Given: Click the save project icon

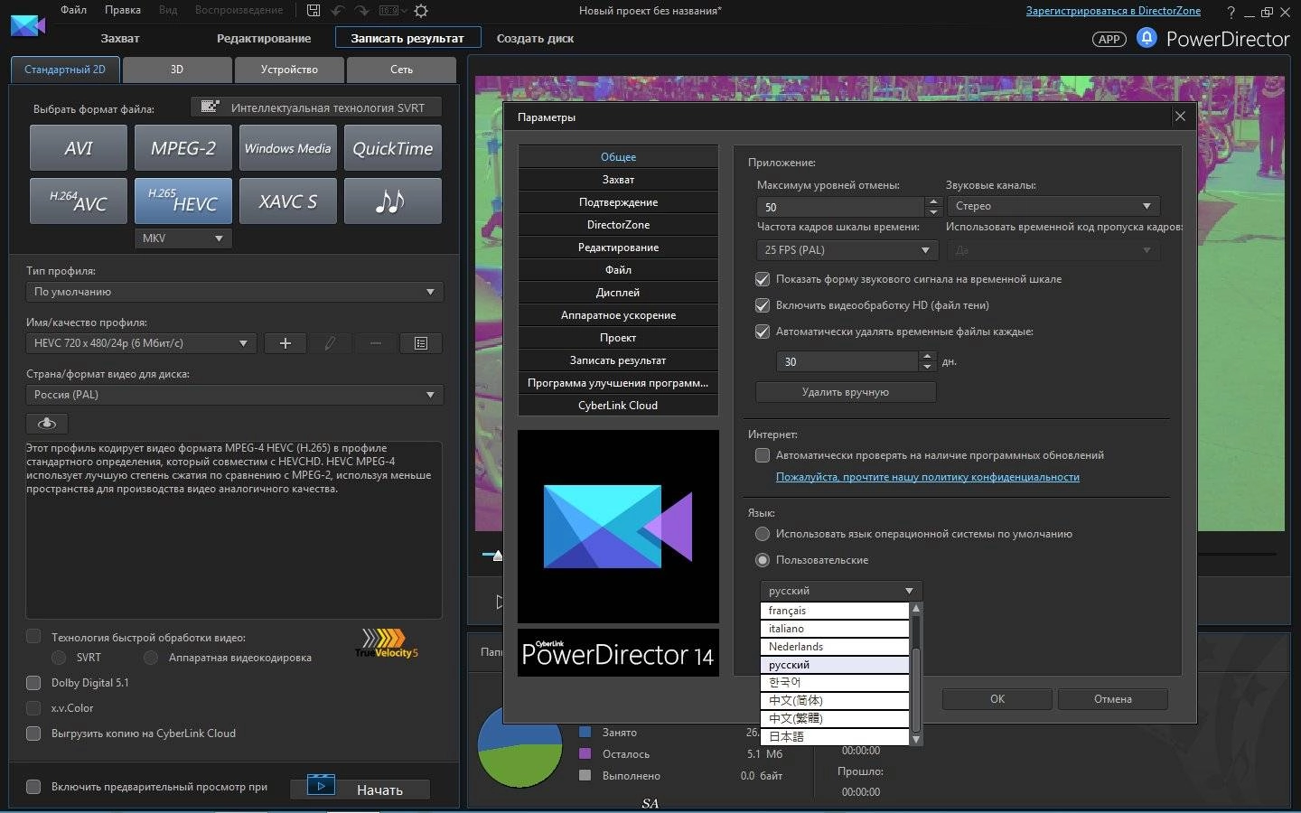Looking at the screenshot, I should (314, 11).
